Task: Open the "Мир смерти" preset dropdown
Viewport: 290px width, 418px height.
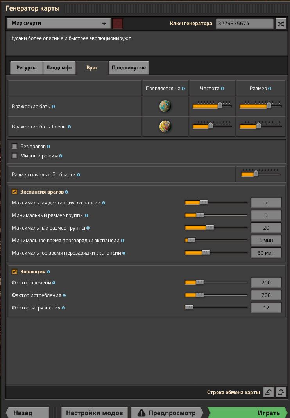Action: coord(59,24)
